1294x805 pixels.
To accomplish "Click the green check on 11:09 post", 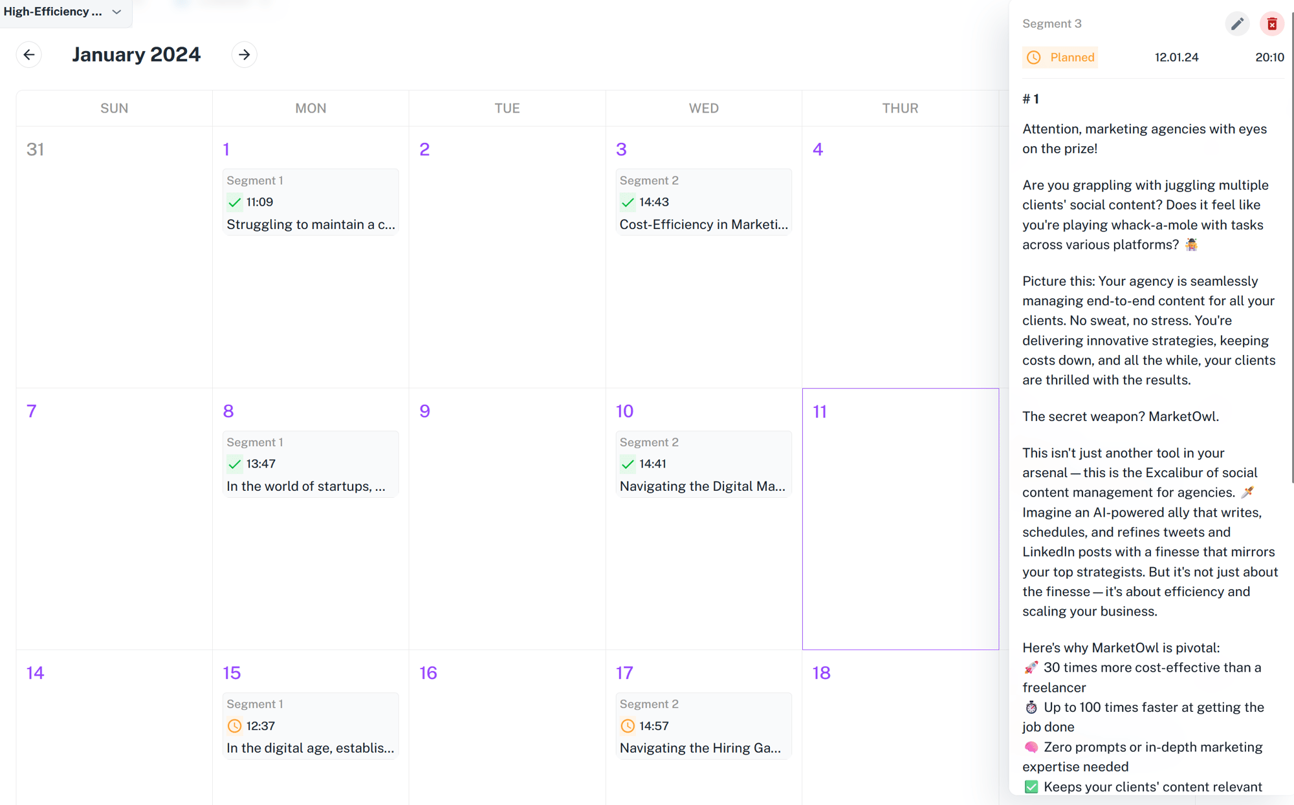I will [234, 202].
